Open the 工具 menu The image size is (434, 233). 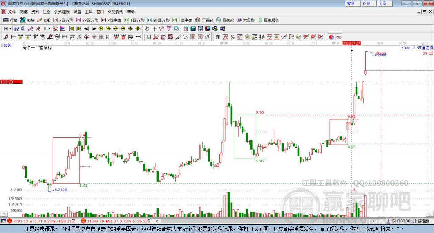tap(89, 11)
